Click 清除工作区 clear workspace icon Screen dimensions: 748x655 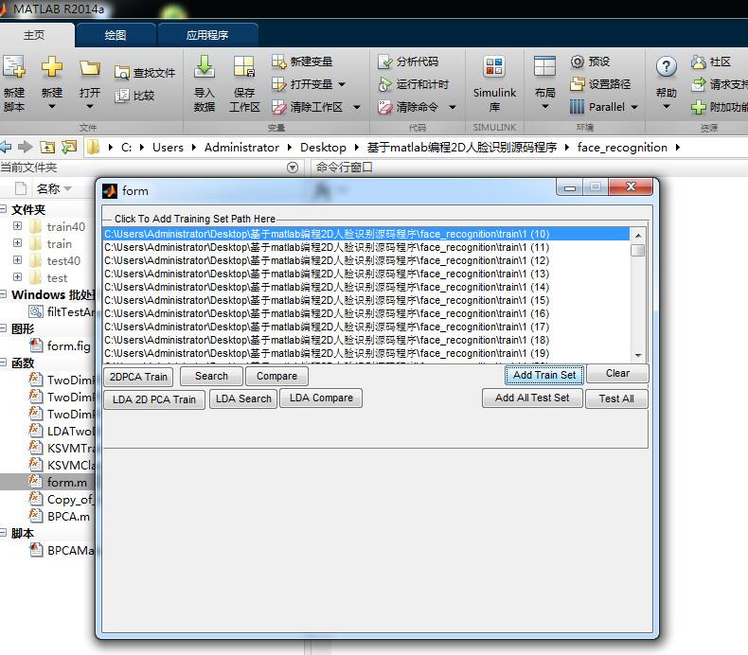pos(278,107)
